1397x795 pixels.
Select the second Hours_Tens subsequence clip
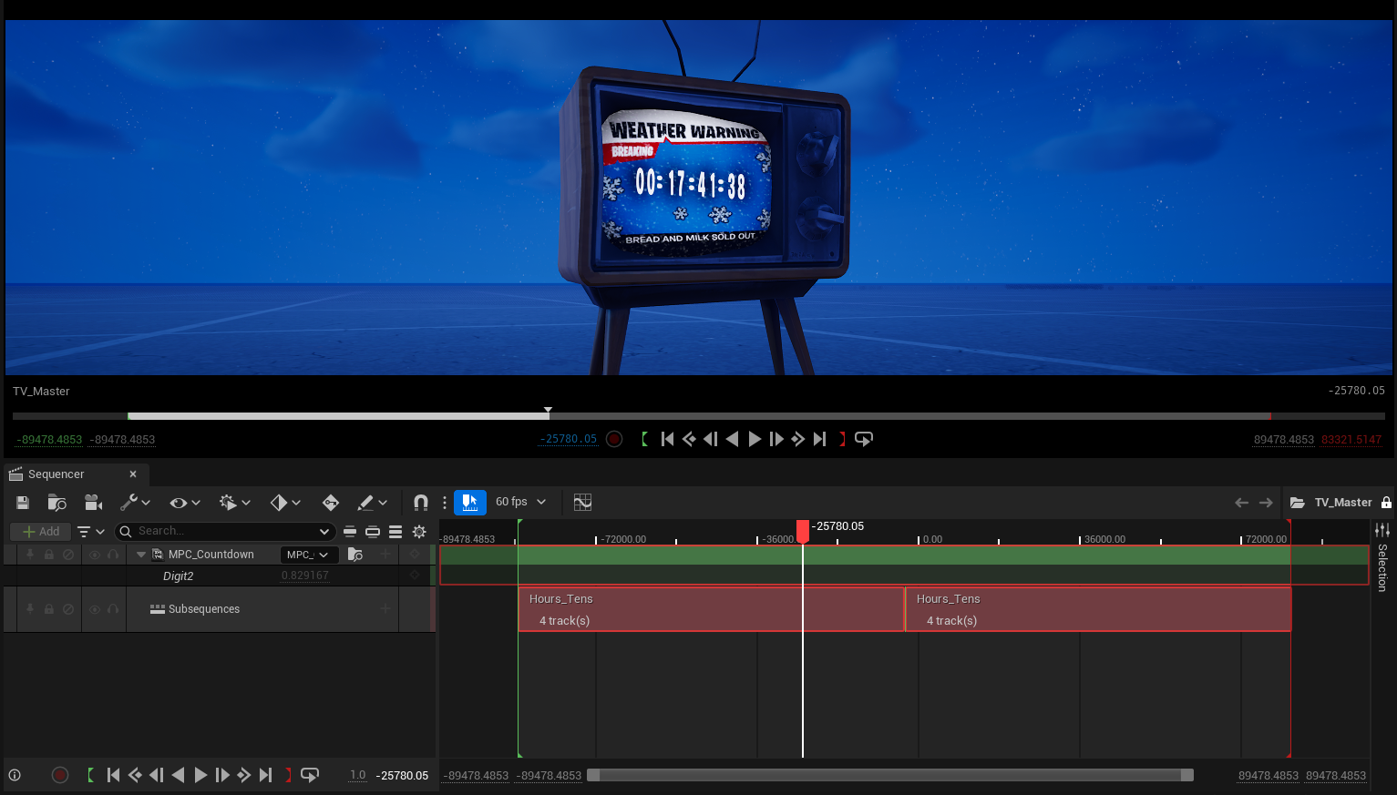pyautogui.click(x=1098, y=608)
